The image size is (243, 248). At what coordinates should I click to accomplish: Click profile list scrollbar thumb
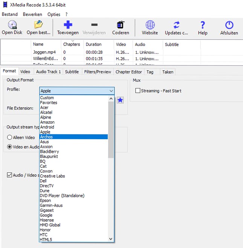pos(111,130)
